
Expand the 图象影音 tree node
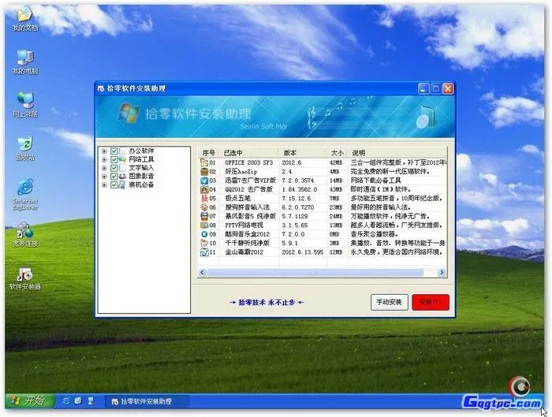pos(104,177)
